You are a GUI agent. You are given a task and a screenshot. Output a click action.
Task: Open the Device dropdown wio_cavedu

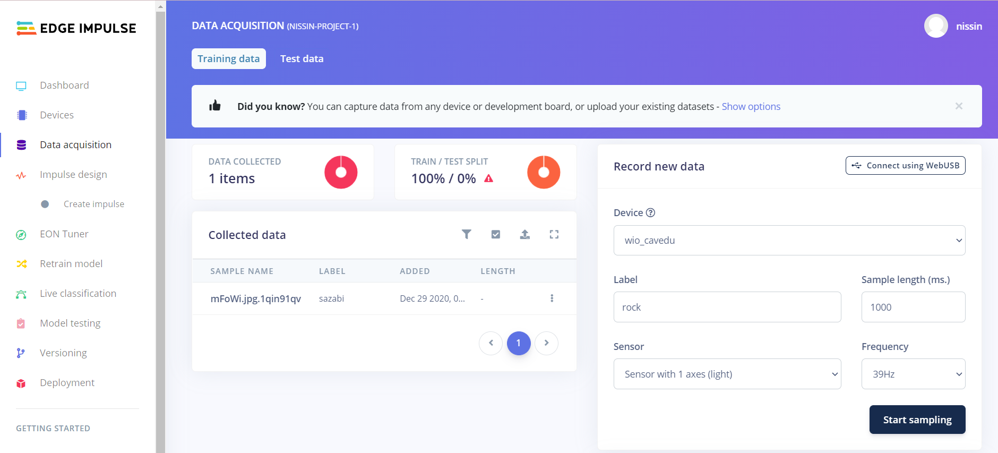[x=789, y=241]
